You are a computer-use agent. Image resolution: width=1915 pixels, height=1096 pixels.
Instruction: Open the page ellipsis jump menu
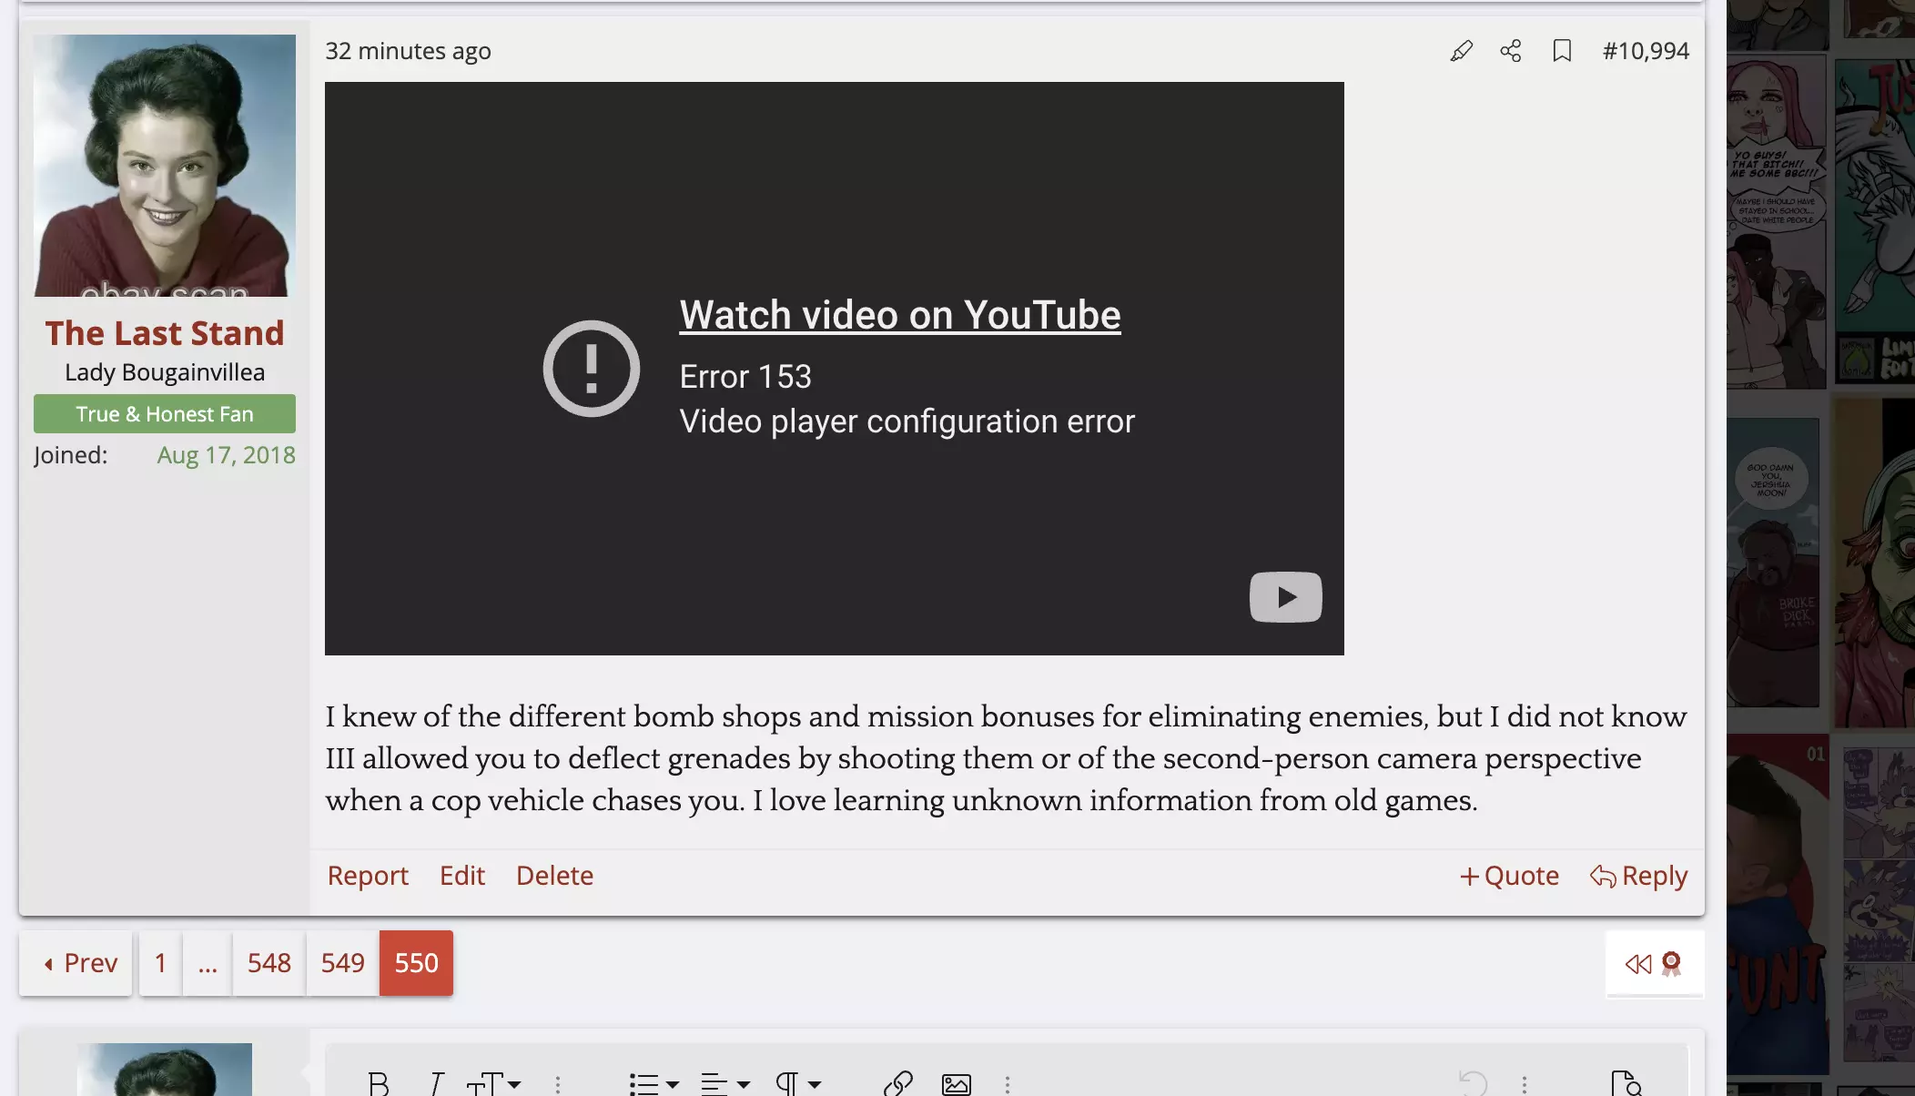tap(208, 963)
